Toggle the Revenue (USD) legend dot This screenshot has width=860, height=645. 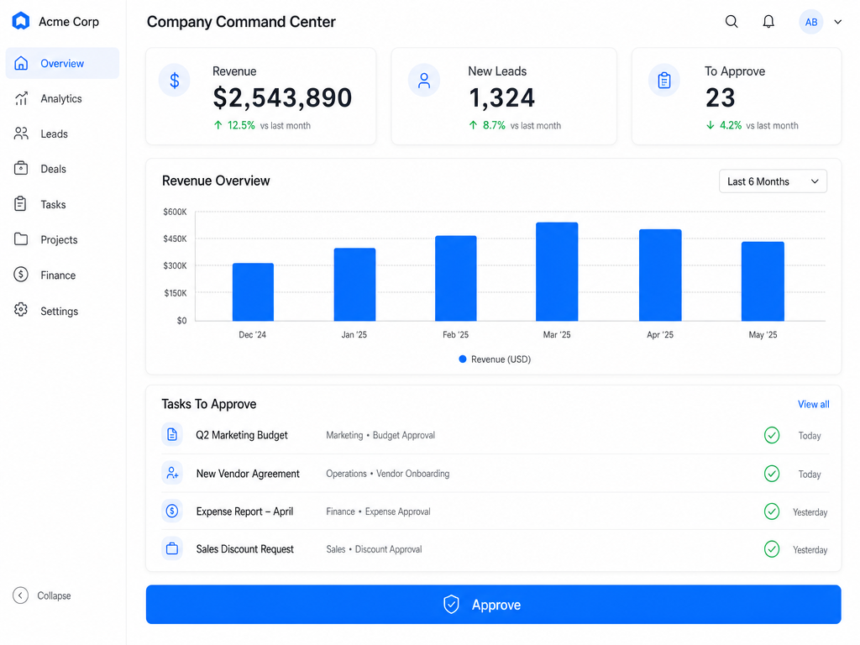[x=463, y=359]
